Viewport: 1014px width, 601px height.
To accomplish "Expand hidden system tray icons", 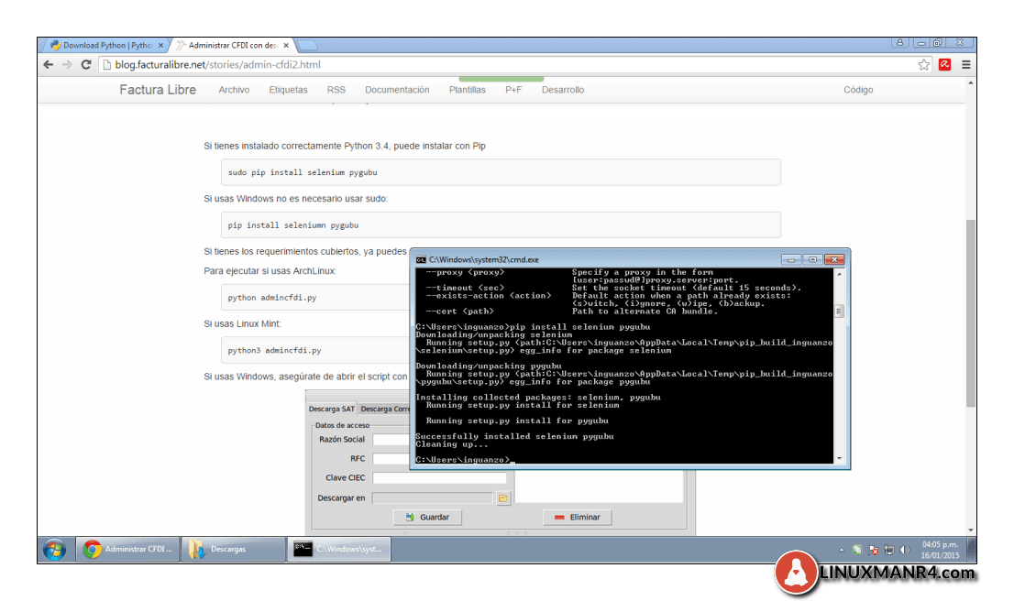I will (841, 549).
